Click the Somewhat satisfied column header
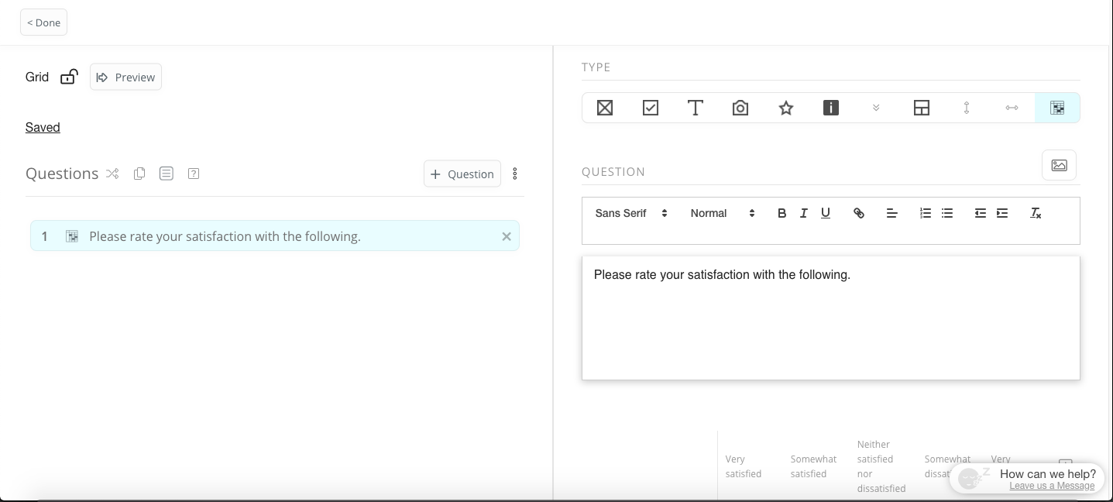The image size is (1113, 502). pos(813,466)
